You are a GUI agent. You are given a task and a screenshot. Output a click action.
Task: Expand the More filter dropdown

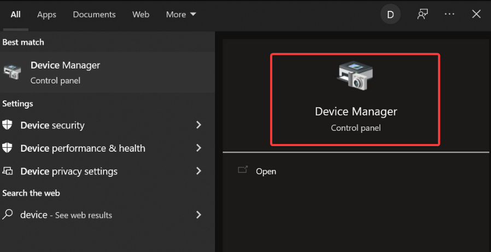pyautogui.click(x=181, y=15)
